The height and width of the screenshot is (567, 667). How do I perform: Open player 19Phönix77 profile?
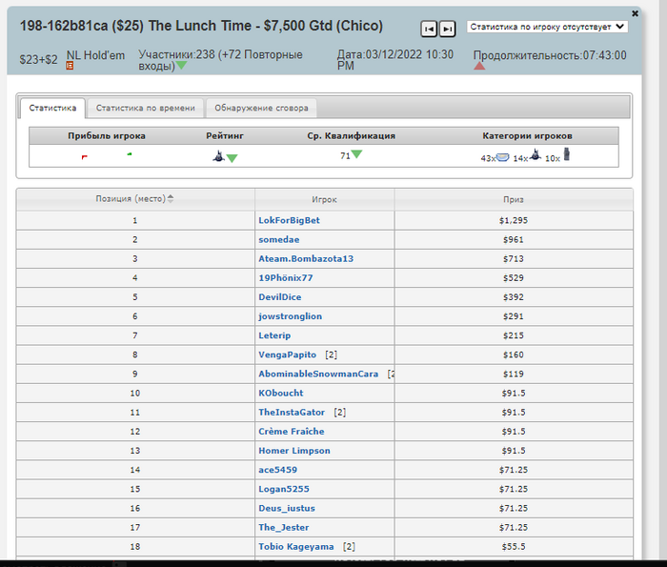(x=286, y=277)
